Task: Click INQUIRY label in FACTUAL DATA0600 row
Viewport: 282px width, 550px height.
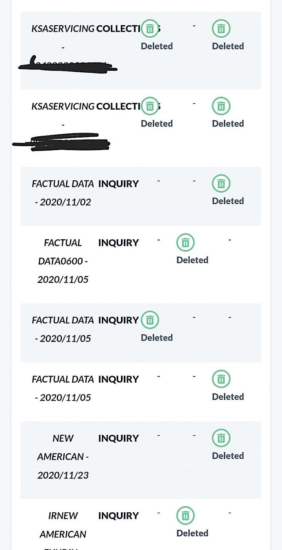Action: point(118,243)
